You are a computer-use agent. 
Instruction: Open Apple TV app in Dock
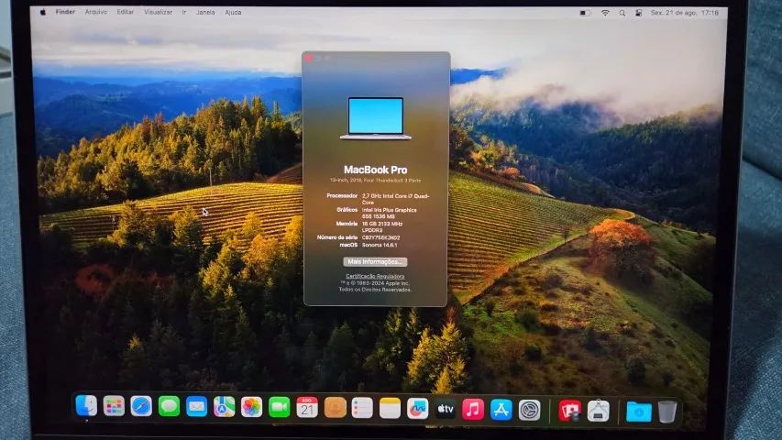click(446, 409)
